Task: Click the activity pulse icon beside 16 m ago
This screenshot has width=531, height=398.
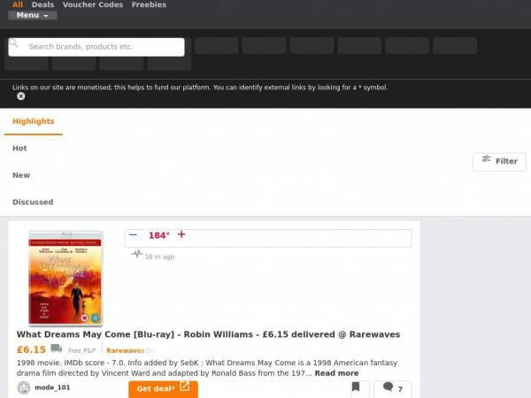Action: (x=137, y=254)
